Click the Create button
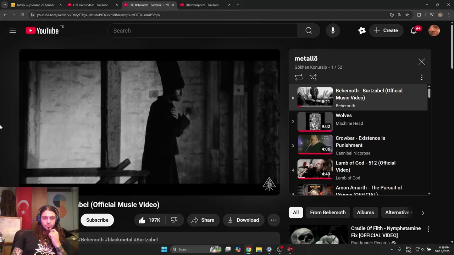This screenshot has width=454, height=255. pyautogui.click(x=386, y=30)
